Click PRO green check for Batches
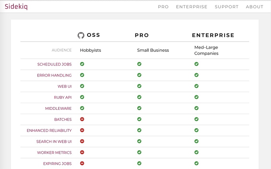The width and height of the screenshot is (271, 169). click(x=139, y=119)
